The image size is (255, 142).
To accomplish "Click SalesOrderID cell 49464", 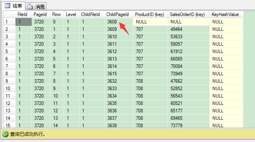I will [189, 29].
